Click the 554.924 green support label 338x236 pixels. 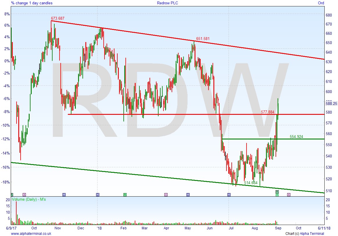[296, 137]
